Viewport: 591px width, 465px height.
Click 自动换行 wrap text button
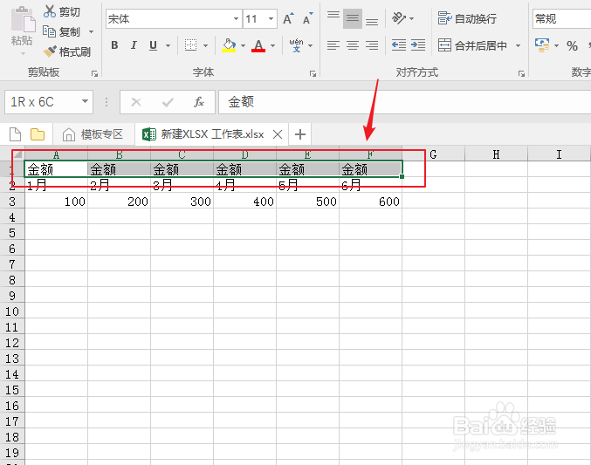tap(467, 18)
